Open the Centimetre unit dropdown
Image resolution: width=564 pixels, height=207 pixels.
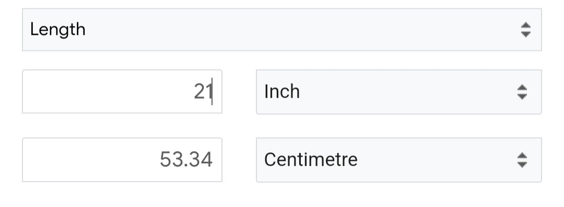(398, 160)
